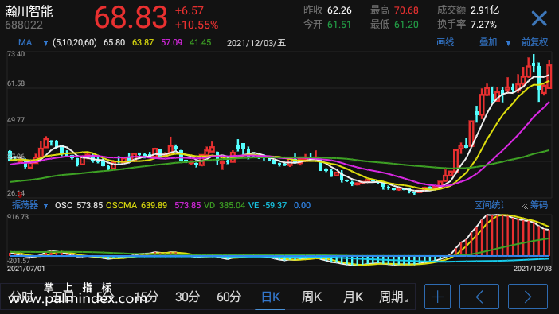The height and width of the screenshot is (314, 559).
Task: Go to previous with left arrow button
Action: (479, 297)
